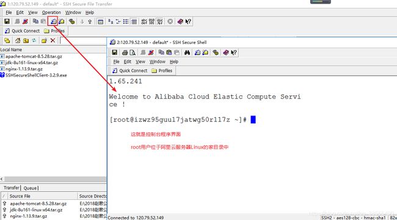Select SSHSecureShellClient-3.2.9.exe file

[x=36, y=75]
